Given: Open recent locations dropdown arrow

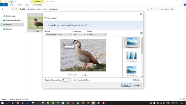Looking at the screenshot, I should pyautogui.click(x=10, y=9).
